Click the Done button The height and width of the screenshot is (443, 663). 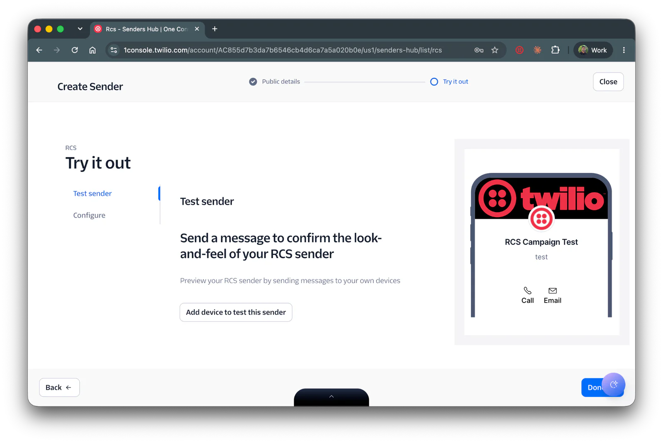[x=593, y=387]
